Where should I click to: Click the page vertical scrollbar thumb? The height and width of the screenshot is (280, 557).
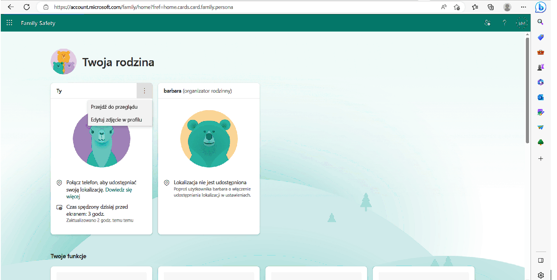point(527,90)
